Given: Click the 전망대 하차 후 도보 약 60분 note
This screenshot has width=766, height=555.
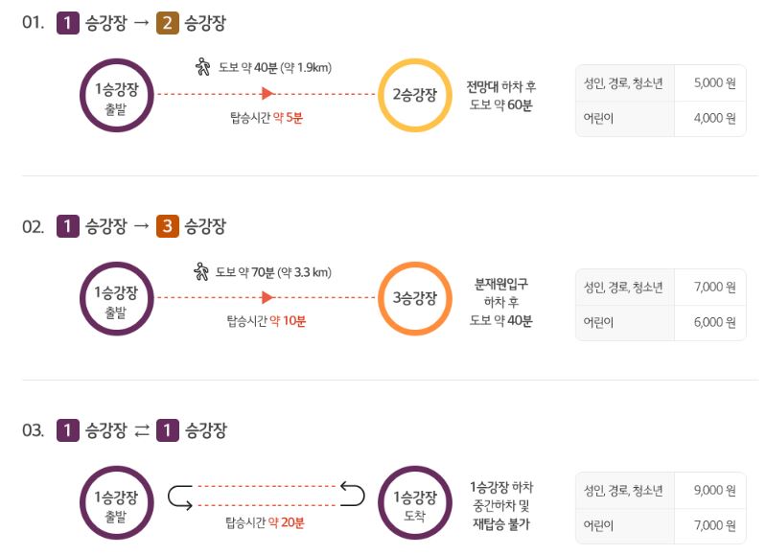Looking at the screenshot, I should coord(500,96).
